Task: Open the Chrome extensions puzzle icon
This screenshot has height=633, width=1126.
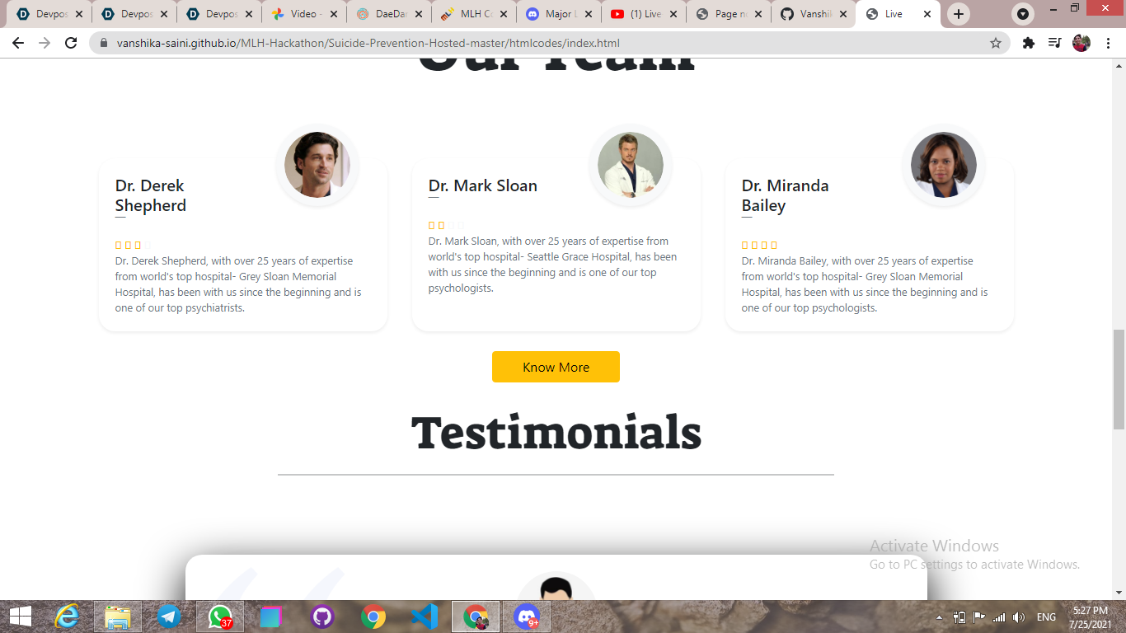Action: point(1029,43)
